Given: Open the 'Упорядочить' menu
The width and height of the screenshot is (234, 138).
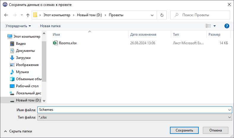Looking at the screenshot, I should (x=18, y=26).
